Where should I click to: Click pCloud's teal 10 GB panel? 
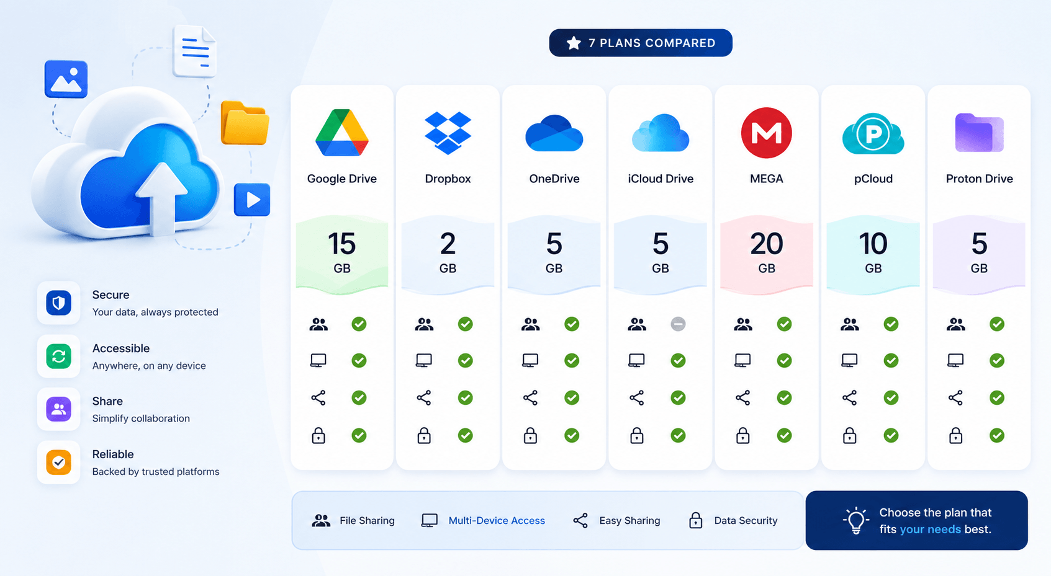click(x=873, y=254)
